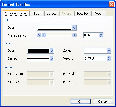The height and width of the screenshot is (107, 116).
Task: Click the transparency slider left arrow
Action: pyautogui.click(x=39, y=35)
